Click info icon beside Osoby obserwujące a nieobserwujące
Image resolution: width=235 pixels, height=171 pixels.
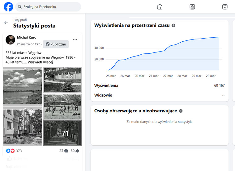coord(181,111)
